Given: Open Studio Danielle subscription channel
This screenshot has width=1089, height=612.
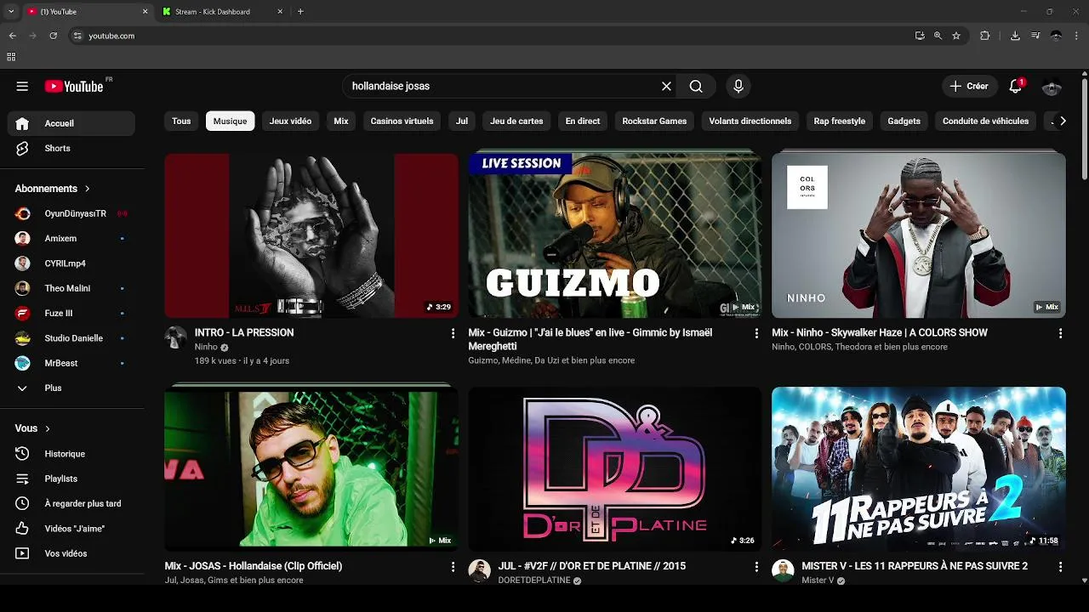Looking at the screenshot, I should tap(71, 338).
